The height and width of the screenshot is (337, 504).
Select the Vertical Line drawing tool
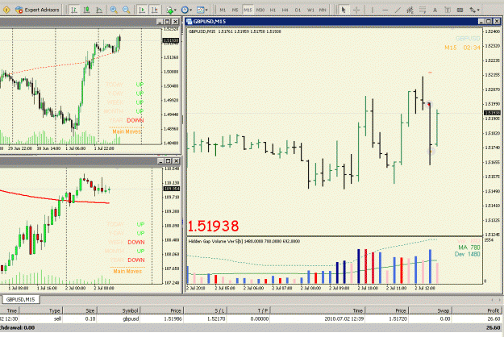(373, 10)
